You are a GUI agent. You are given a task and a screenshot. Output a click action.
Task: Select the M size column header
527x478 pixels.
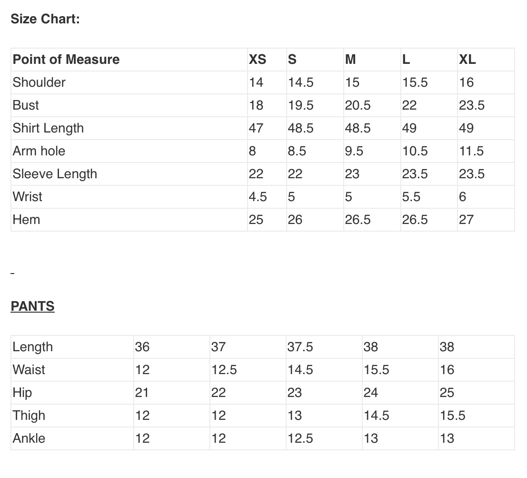click(350, 60)
